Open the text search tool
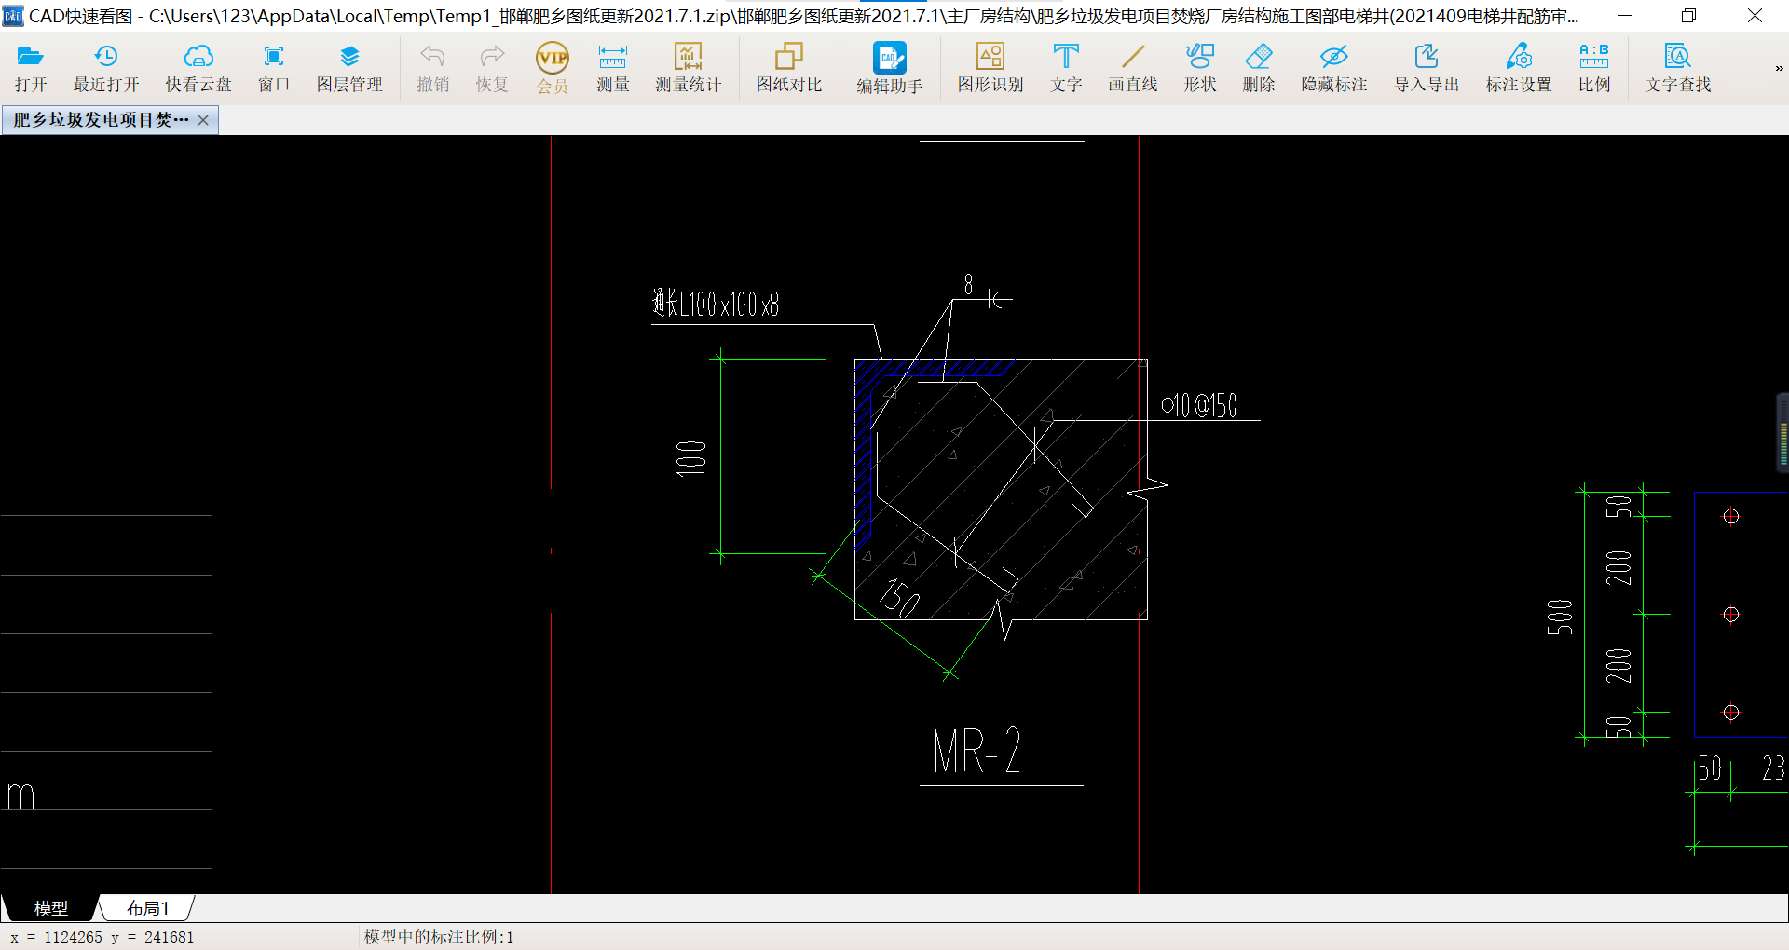Viewport: 1789px width, 950px height. [x=1677, y=58]
